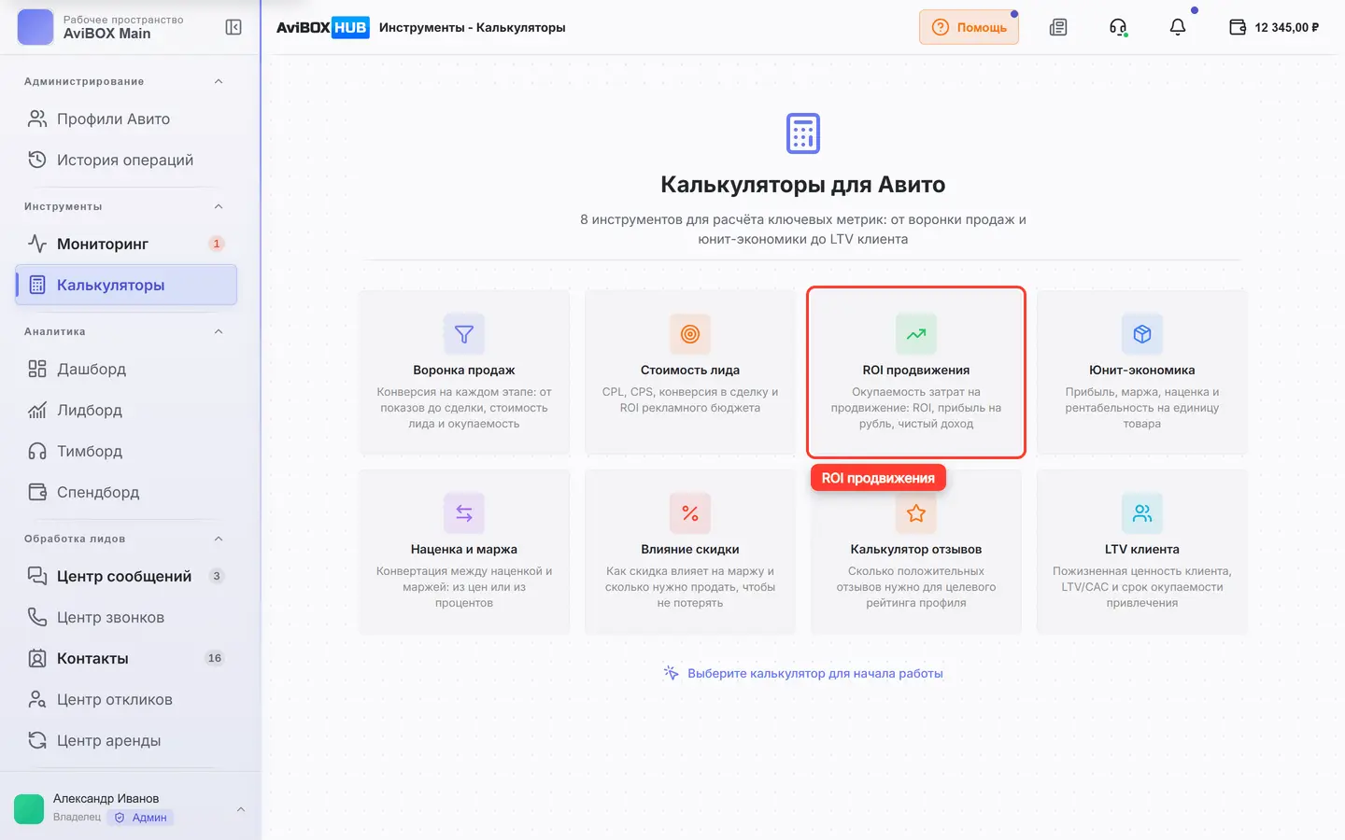1345x840 pixels.
Task: Click the ROI продвижения card description text
Action: tap(916, 408)
